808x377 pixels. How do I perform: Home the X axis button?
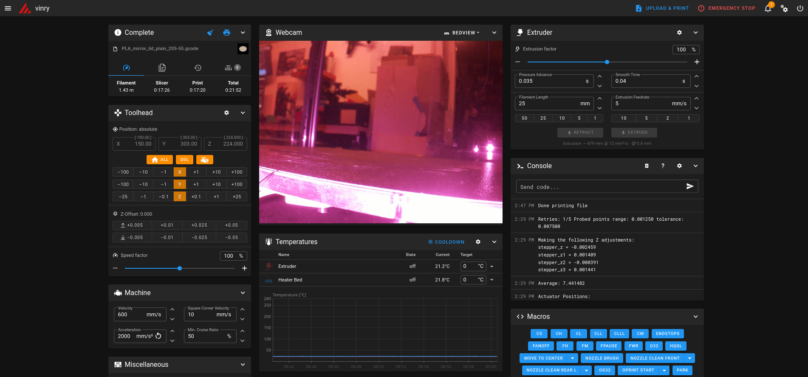pos(180,172)
